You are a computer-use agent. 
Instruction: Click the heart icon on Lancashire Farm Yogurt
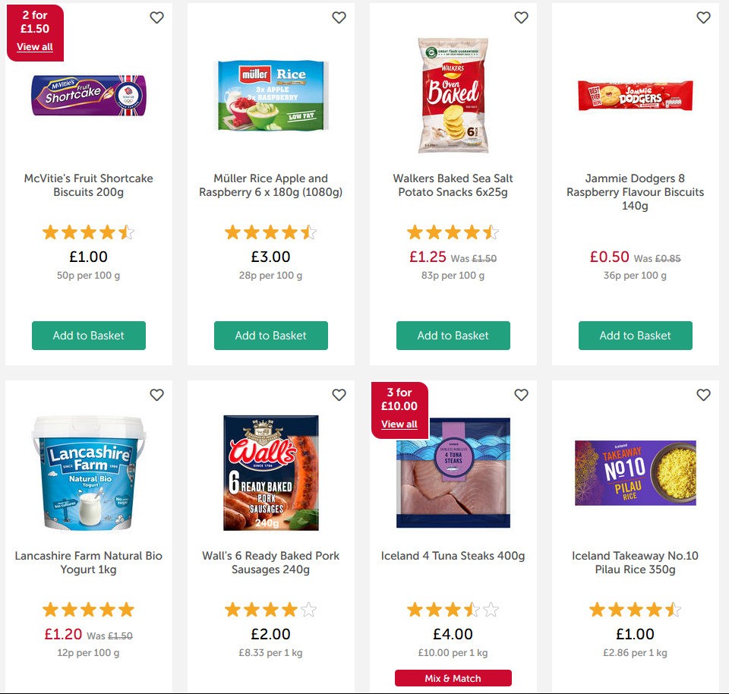pyautogui.click(x=156, y=395)
